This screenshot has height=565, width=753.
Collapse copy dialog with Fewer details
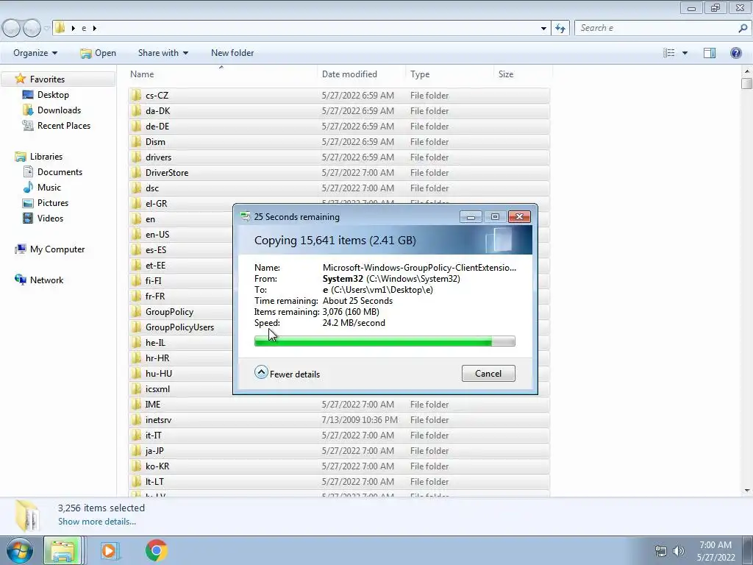[x=288, y=373]
